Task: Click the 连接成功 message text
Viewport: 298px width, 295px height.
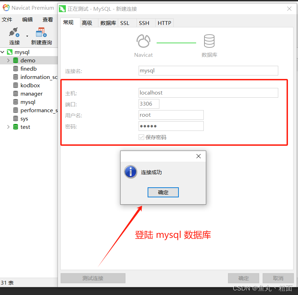Action: (151, 172)
